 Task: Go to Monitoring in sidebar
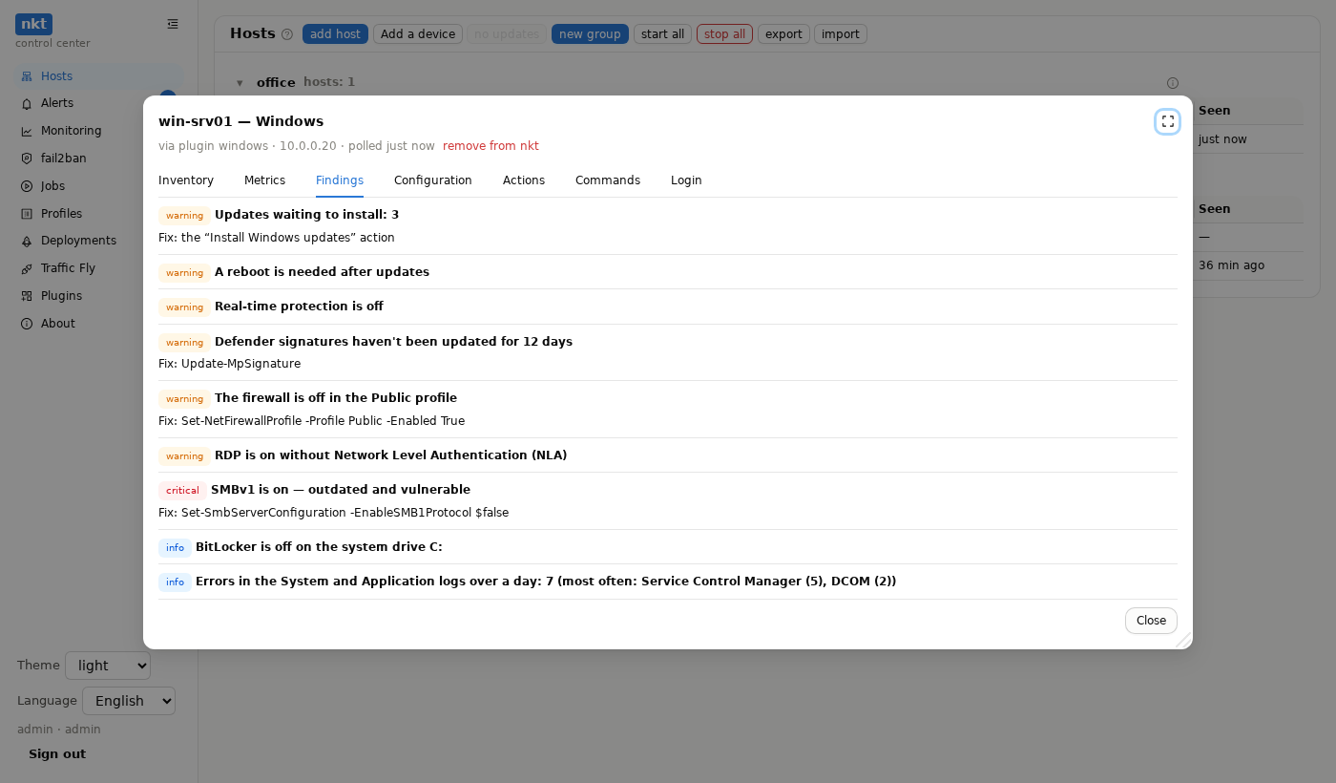[98, 131]
